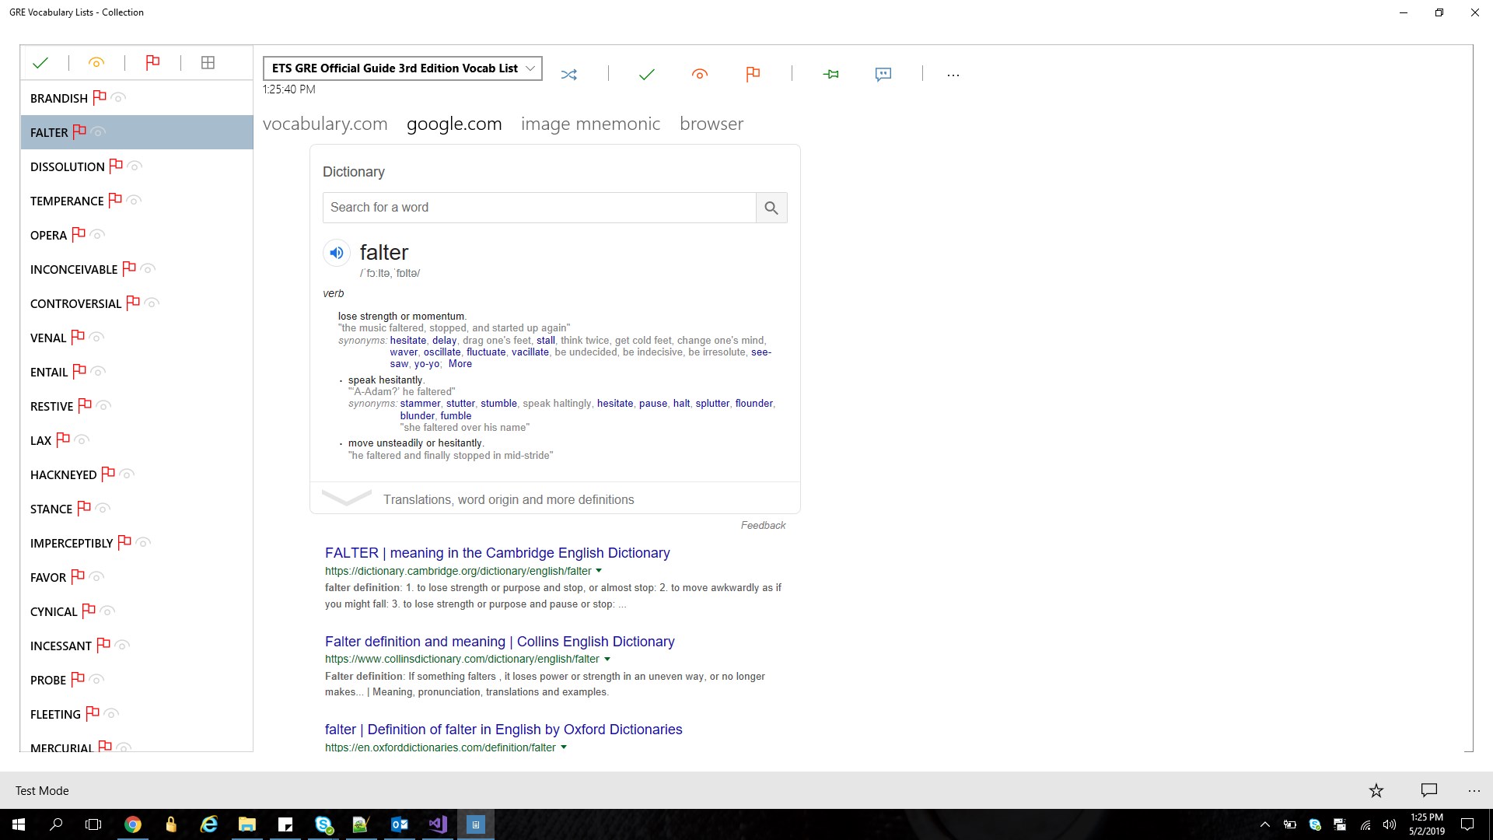
Task: Toggle the red flag next to OPERA
Action: point(78,234)
